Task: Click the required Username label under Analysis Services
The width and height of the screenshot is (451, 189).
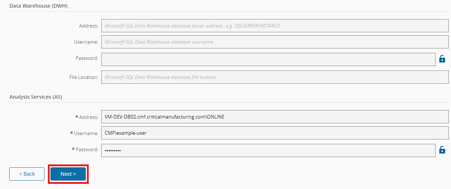Action: click(86, 133)
